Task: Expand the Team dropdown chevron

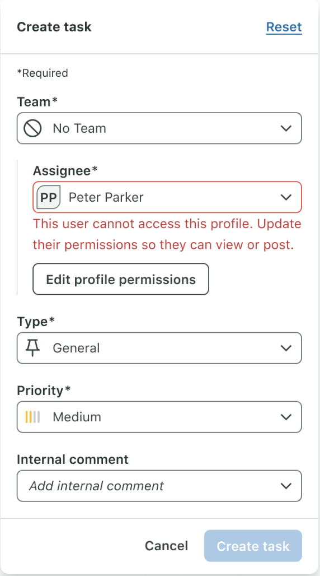Action: [x=286, y=128]
